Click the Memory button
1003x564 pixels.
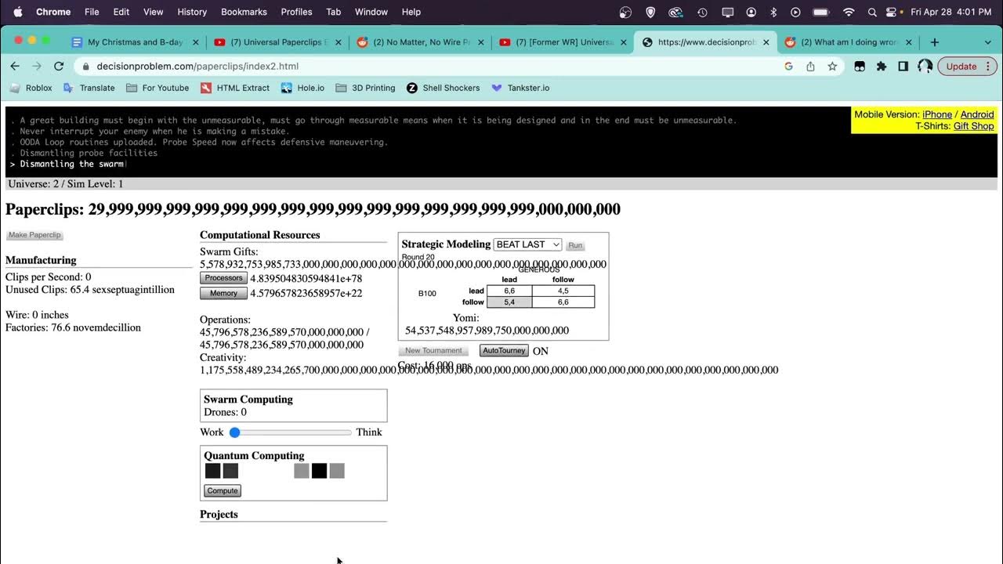[223, 294]
